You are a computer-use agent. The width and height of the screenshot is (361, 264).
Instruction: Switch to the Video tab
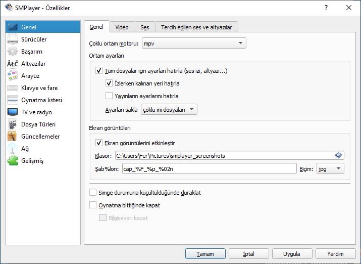122,27
